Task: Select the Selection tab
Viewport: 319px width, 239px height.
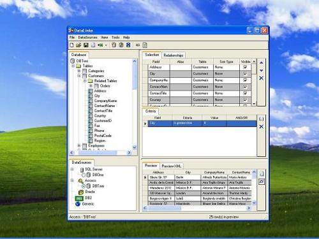Action: (x=152, y=55)
